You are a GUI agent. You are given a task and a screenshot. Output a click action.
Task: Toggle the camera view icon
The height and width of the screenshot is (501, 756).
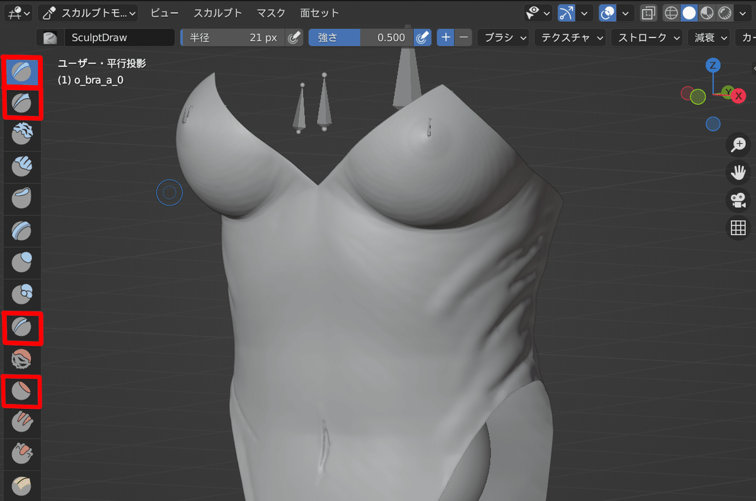click(738, 200)
